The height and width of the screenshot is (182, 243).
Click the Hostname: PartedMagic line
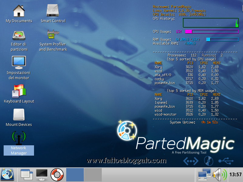(172, 7)
